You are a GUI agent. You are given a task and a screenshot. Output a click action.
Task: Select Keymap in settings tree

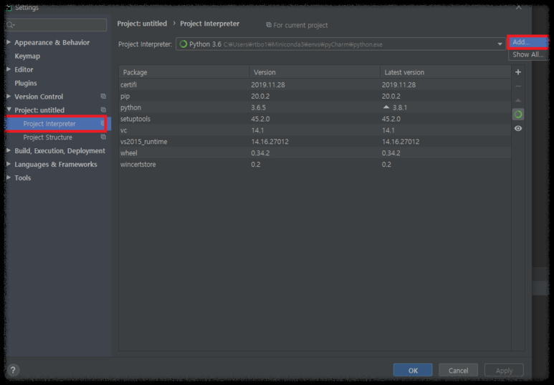[27, 56]
